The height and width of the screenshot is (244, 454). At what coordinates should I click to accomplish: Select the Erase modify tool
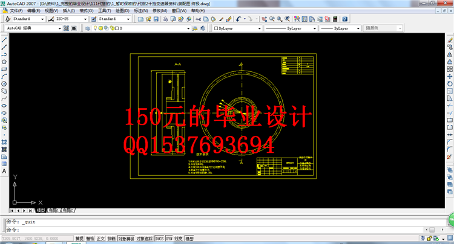(449, 40)
